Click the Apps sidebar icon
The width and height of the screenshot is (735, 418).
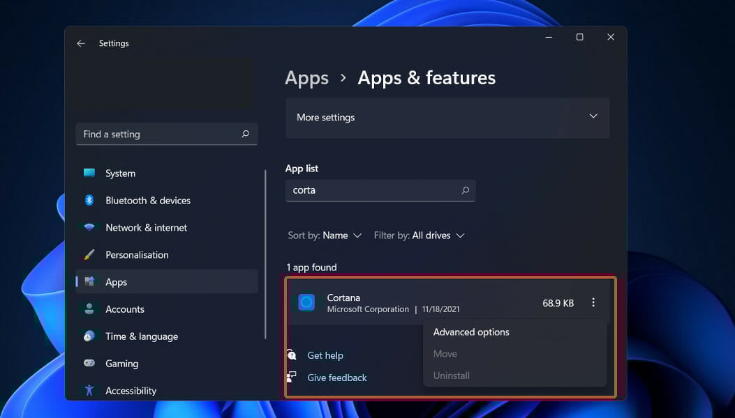[x=89, y=281]
